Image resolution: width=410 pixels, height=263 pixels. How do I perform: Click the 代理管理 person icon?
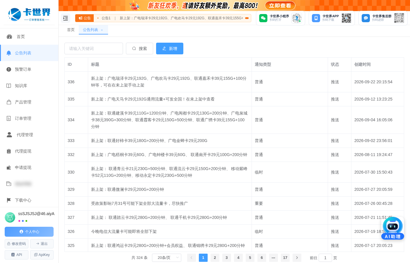[x=9, y=135]
